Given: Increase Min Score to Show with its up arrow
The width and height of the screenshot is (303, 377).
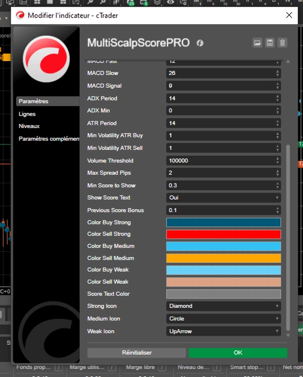Looking at the screenshot, I should coord(277,183).
